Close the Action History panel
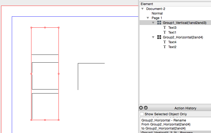Viewport: 211px width, 133px height. 141,108
